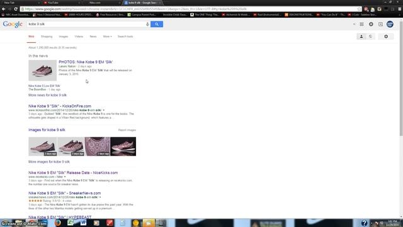Open More images for kobe 9 silk
Image resolution: width=403 pixels, height=227 pixels.
(49, 161)
